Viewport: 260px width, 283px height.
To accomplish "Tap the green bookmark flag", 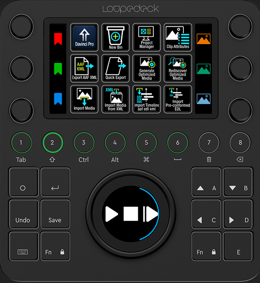I will tap(58, 69).
